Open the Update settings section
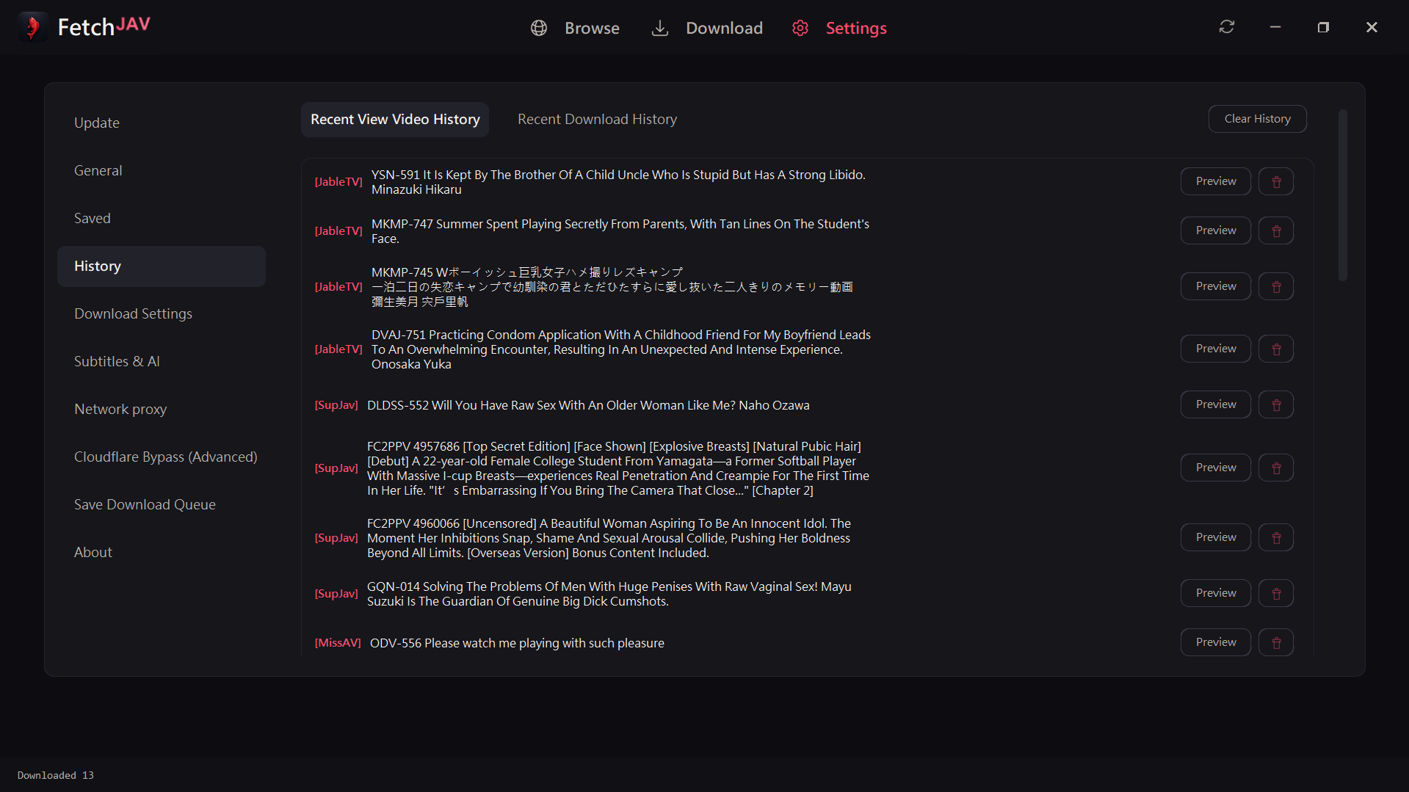 tap(162, 123)
